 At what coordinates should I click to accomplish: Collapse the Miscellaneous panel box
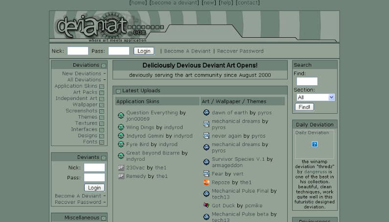pos(104,218)
